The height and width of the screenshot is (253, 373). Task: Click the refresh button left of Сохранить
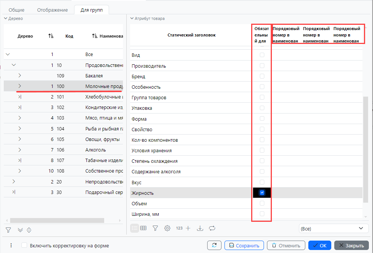coord(214,245)
